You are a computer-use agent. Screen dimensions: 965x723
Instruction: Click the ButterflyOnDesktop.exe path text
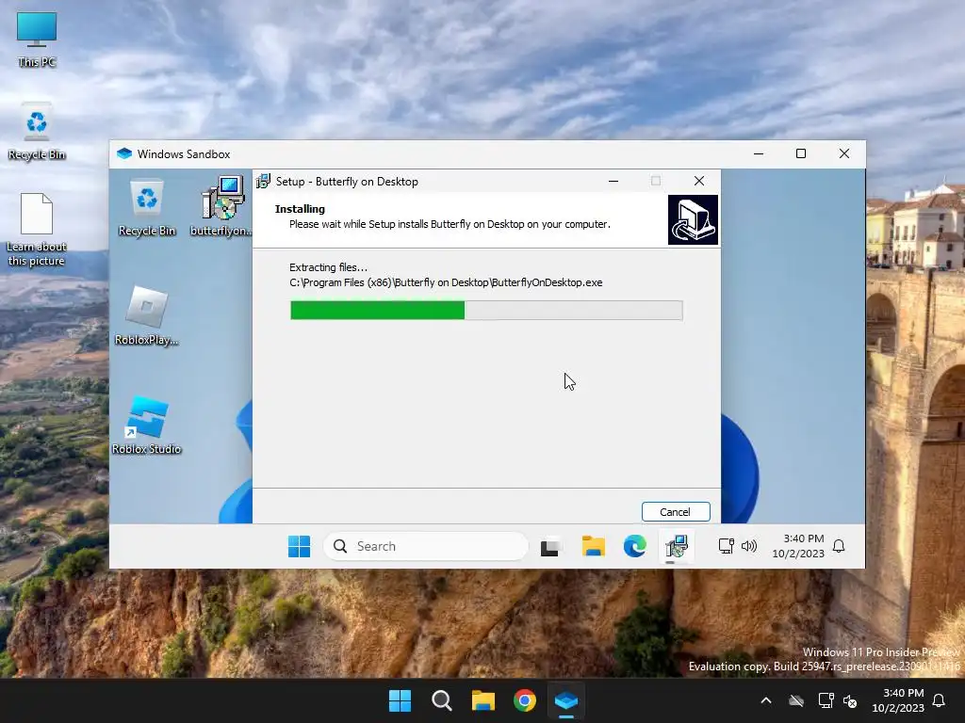point(446,282)
